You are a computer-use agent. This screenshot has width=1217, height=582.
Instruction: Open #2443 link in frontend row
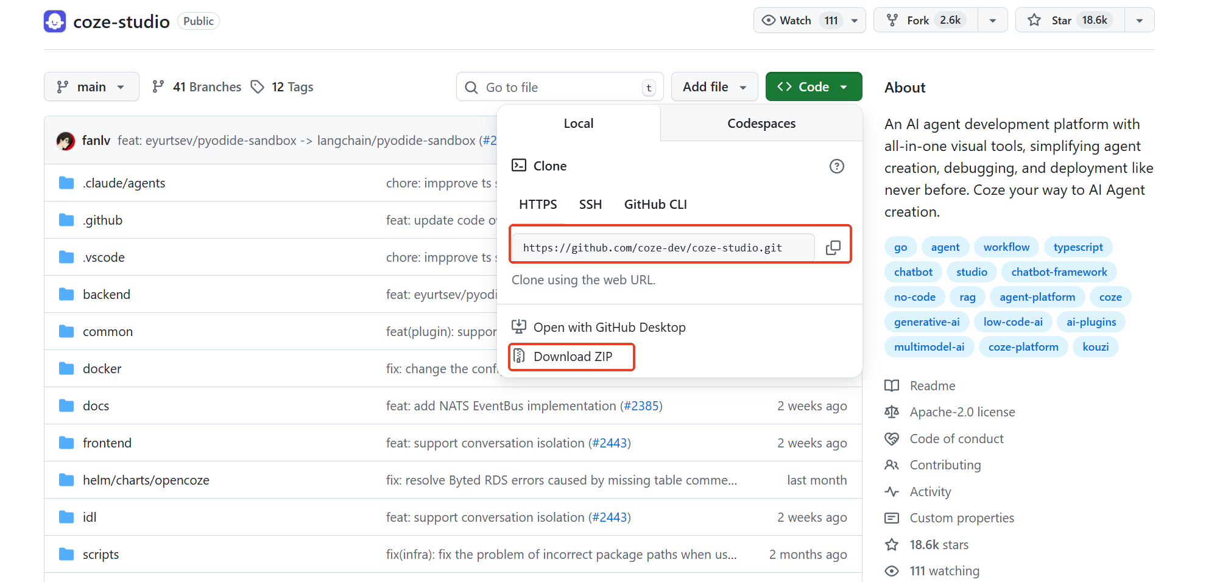(x=609, y=443)
